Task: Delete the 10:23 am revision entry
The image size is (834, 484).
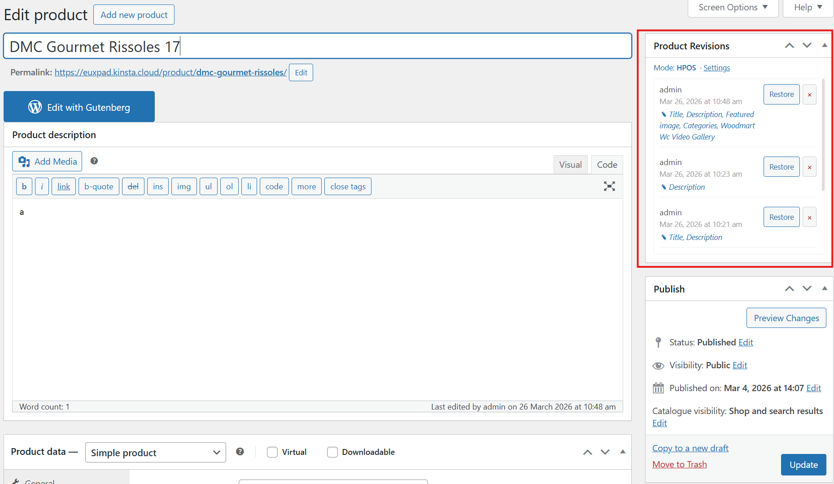Action: point(809,167)
